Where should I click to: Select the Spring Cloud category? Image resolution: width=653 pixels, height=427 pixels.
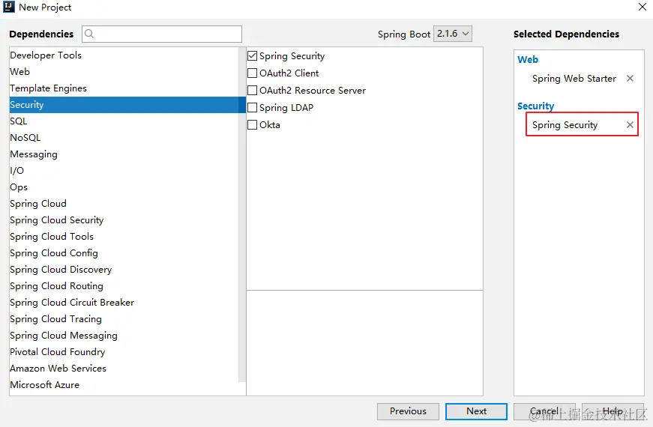click(x=124, y=204)
